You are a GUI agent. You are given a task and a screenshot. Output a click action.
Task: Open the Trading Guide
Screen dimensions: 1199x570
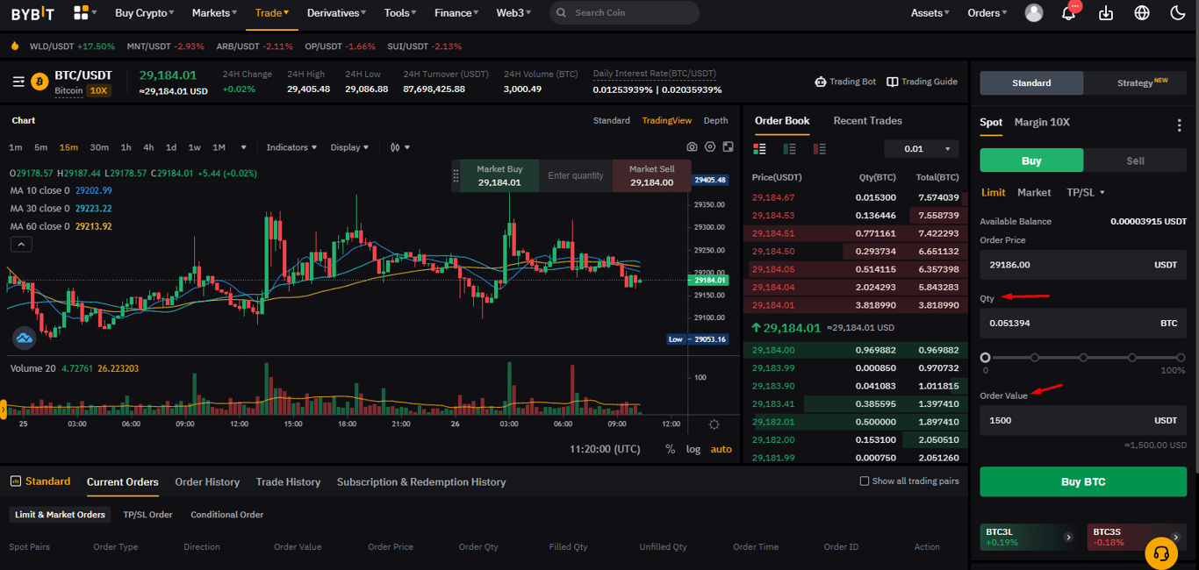[x=922, y=82]
